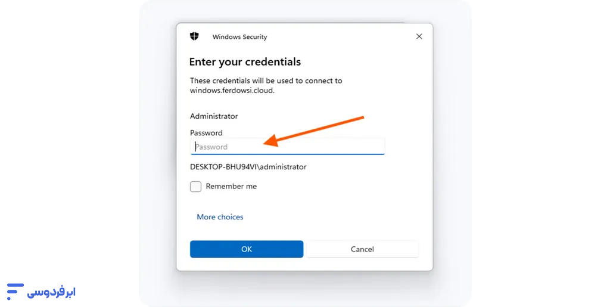610x307 pixels.
Task: Click blank space beside the More choices link
Action: click(334, 217)
